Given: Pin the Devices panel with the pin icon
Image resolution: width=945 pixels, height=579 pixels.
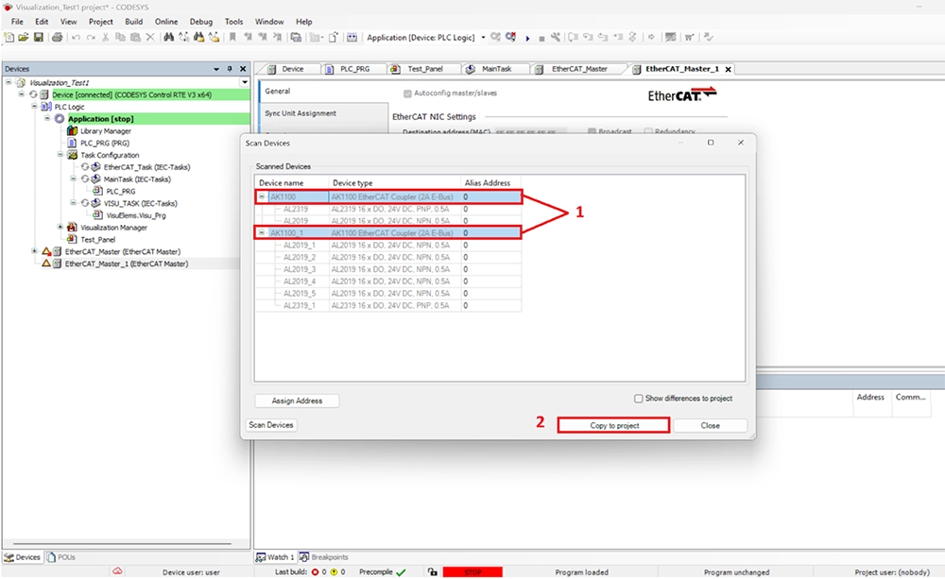Looking at the screenshot, I should coord(230,69).
